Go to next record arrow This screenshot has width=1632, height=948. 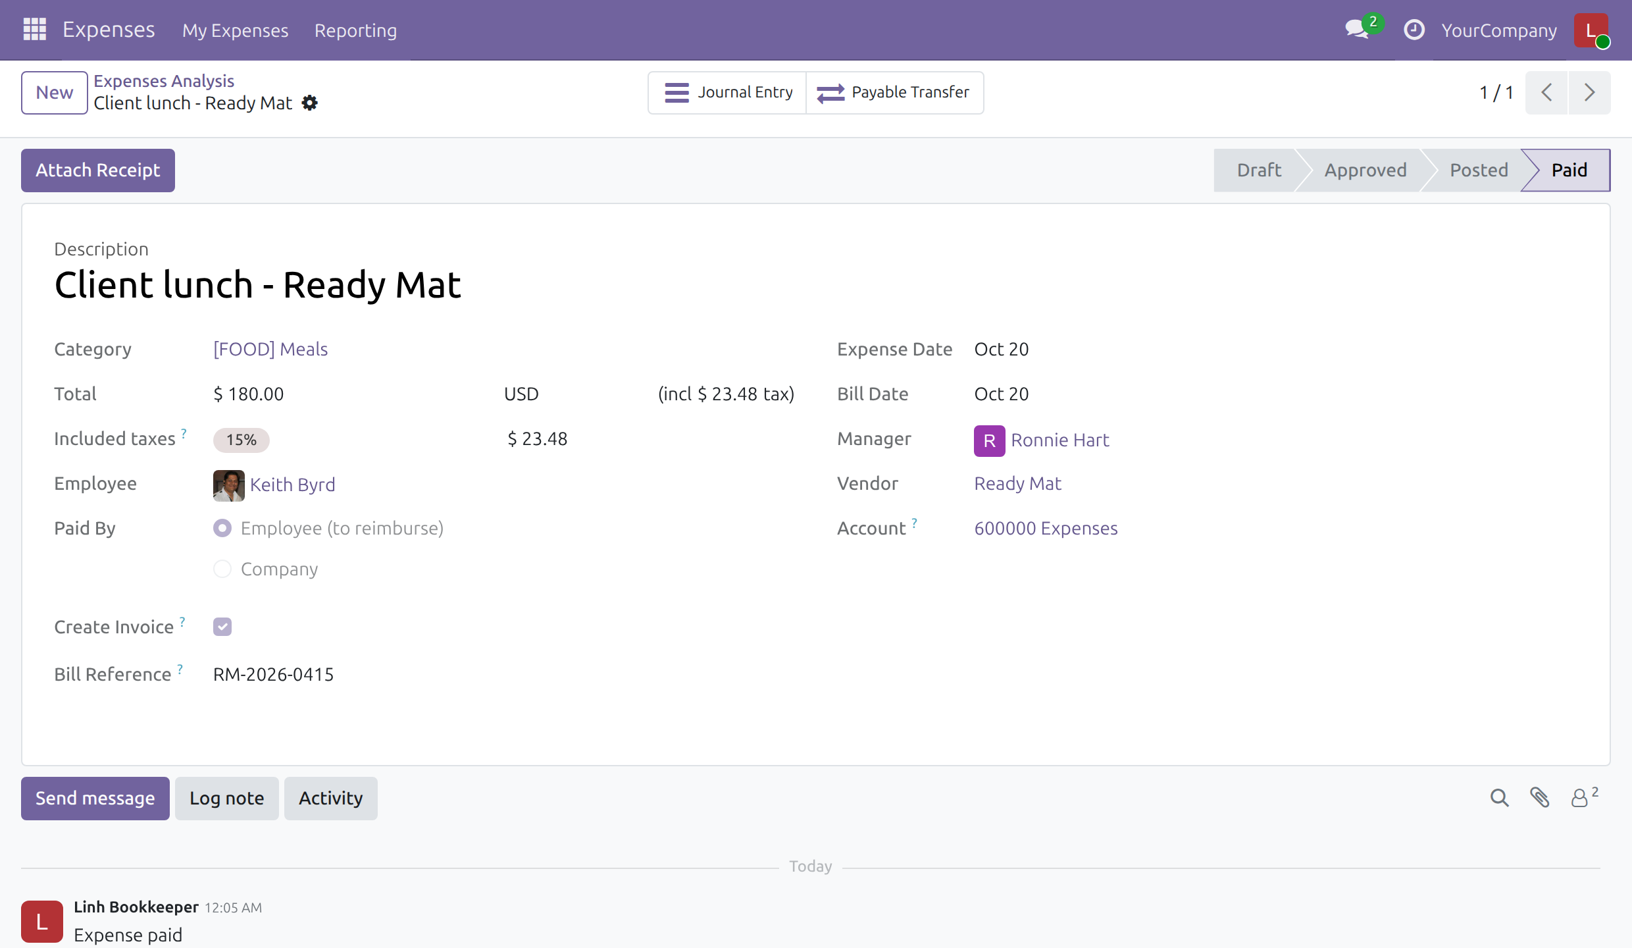click(1589, 93)
